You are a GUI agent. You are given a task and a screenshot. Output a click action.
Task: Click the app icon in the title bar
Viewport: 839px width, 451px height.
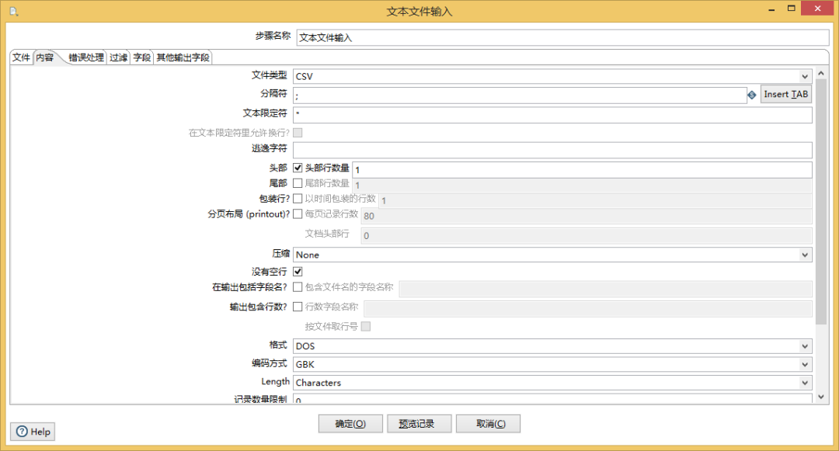pyautogui.click(x=13, y=11)
